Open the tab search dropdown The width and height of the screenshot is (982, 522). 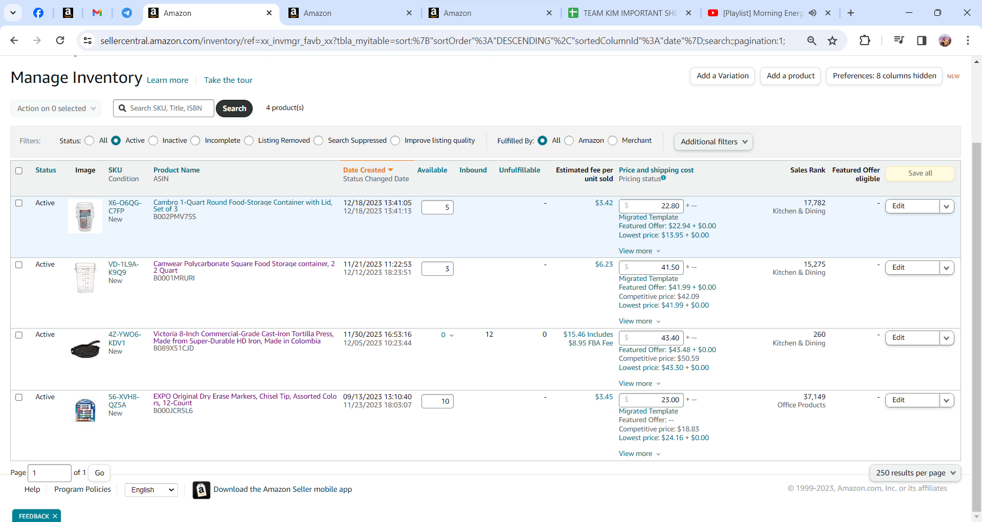pos(13,13)
